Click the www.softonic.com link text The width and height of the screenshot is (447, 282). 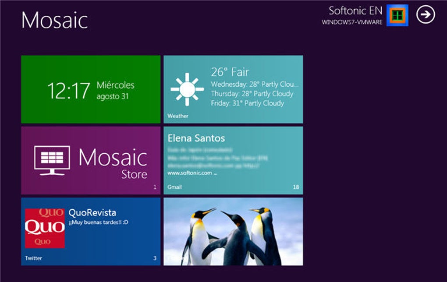click(192, 173)
